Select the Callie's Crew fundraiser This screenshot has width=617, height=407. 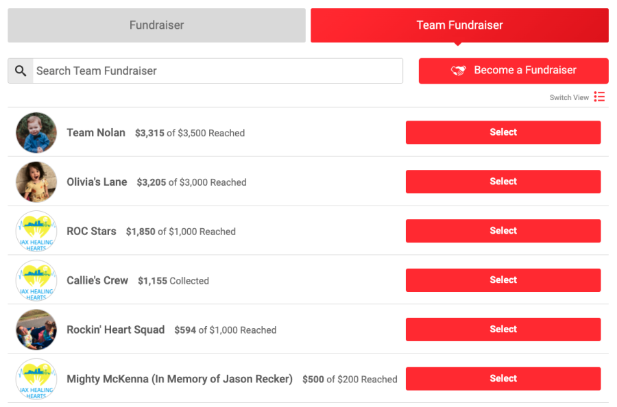(503, 280)
